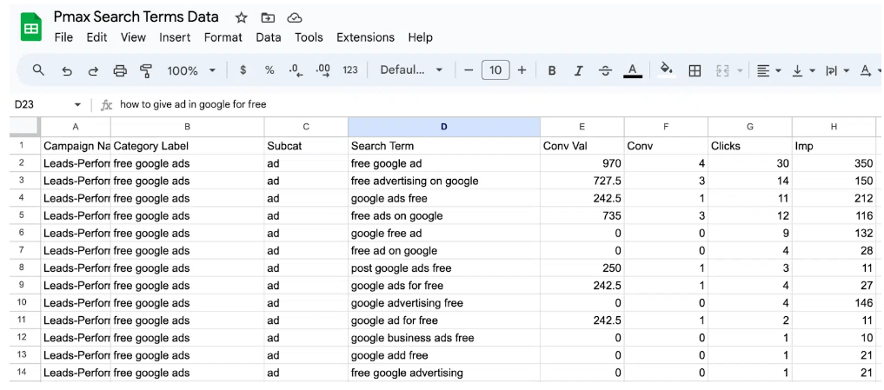Image resolution: width=884 pixels, height=390 pixels.
Task: Format as currency
Action: point(243,70)
